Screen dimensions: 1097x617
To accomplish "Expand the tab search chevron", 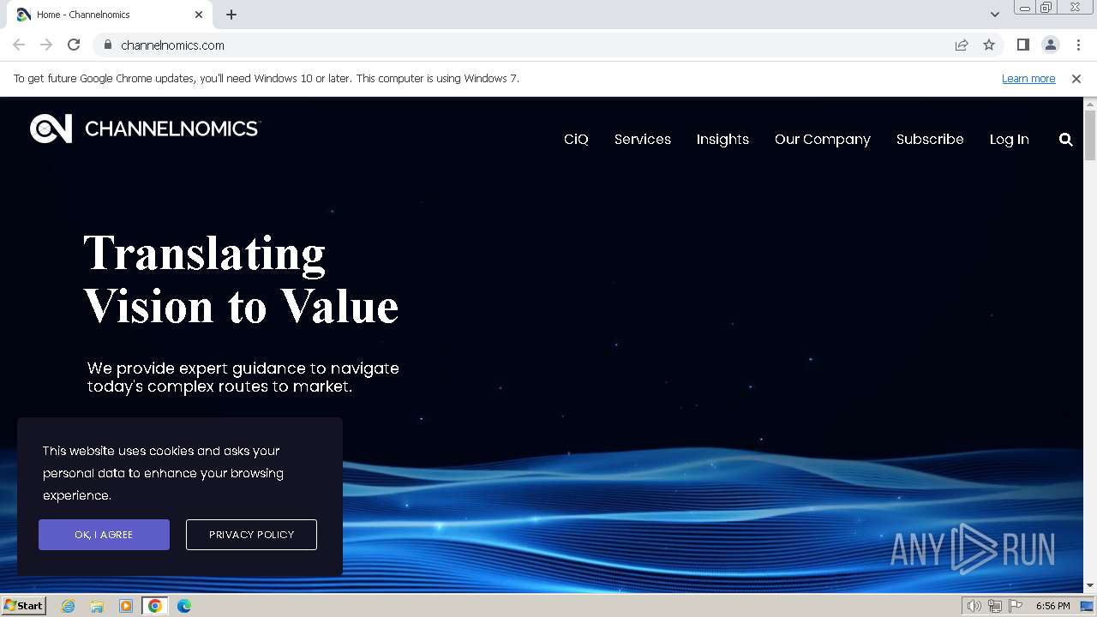I will click(x=995, y=14).
